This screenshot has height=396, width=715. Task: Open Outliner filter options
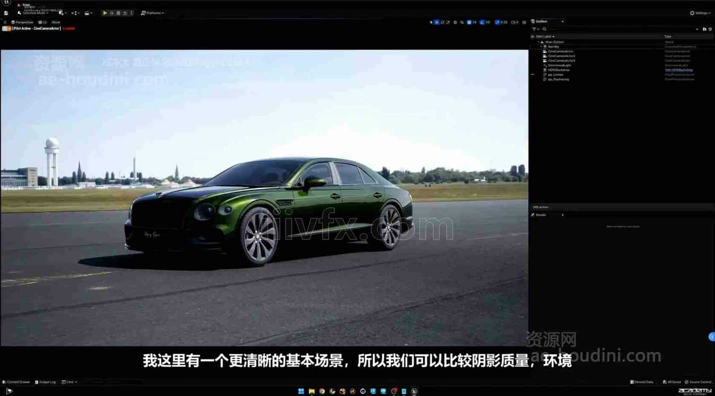click(535, 29)
